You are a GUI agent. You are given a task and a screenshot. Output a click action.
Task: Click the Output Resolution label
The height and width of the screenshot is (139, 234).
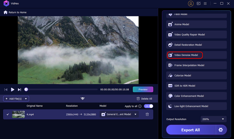click(176, 119)
